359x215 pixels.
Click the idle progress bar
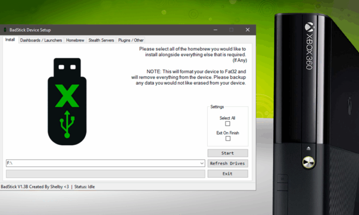105,174
